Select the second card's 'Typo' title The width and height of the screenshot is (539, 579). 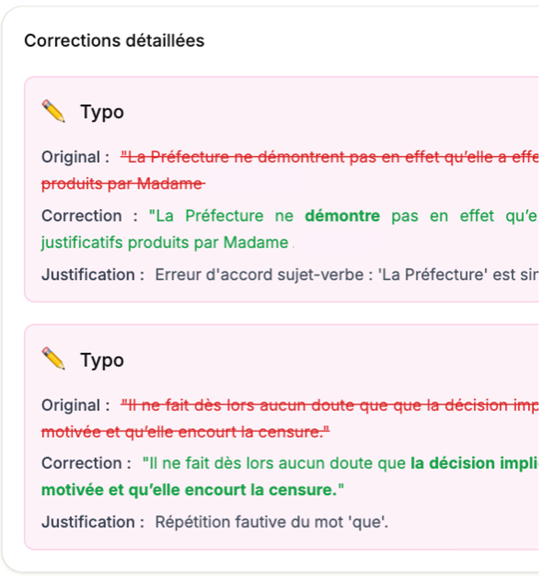coord(102,360)
